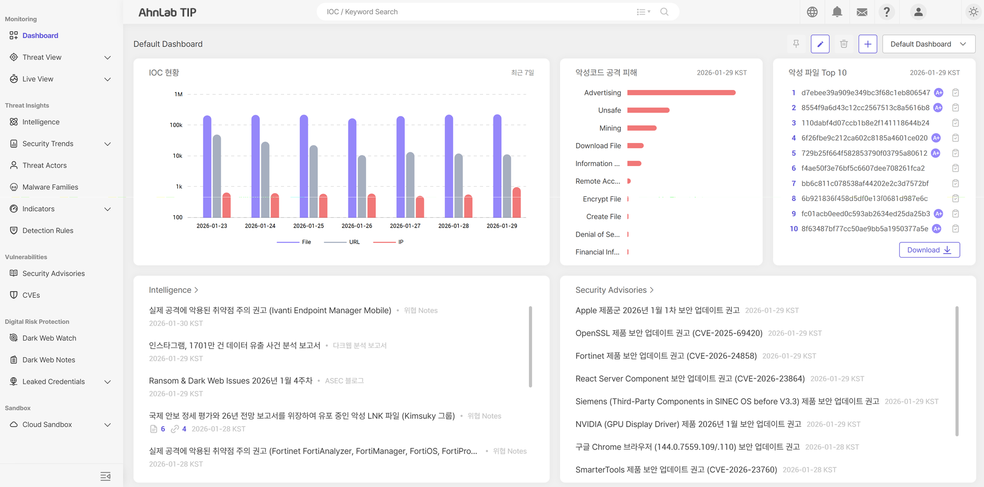Screen dimensions: 984x487
Task: Open Malware Families in sidebar
Action: (50, 187)
